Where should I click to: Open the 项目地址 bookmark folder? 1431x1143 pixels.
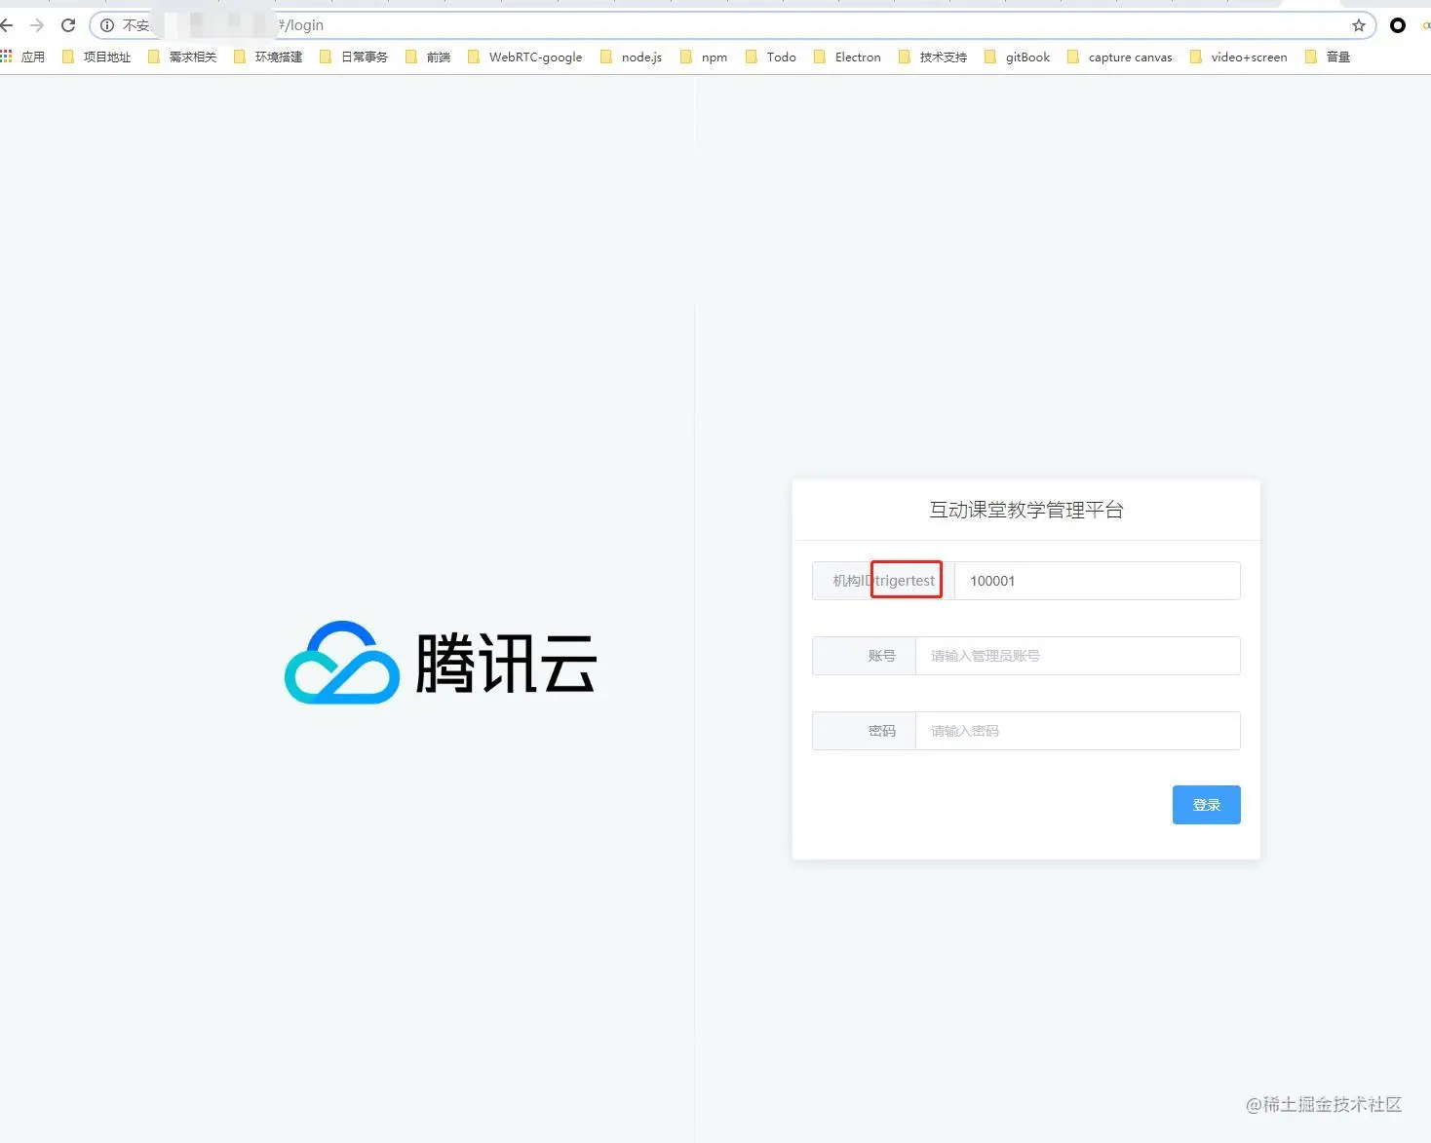[97, 57]
